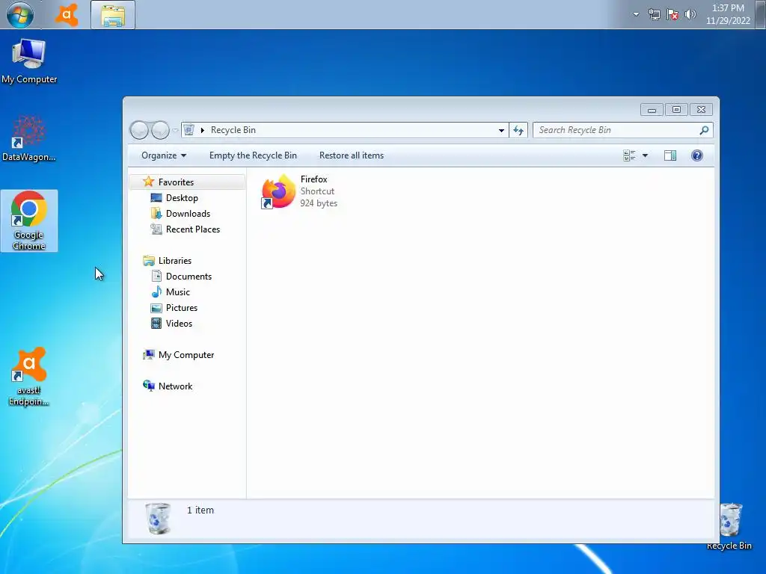Click the Explorer folder taskbar button
766x574 pixels.
(113, 15)
